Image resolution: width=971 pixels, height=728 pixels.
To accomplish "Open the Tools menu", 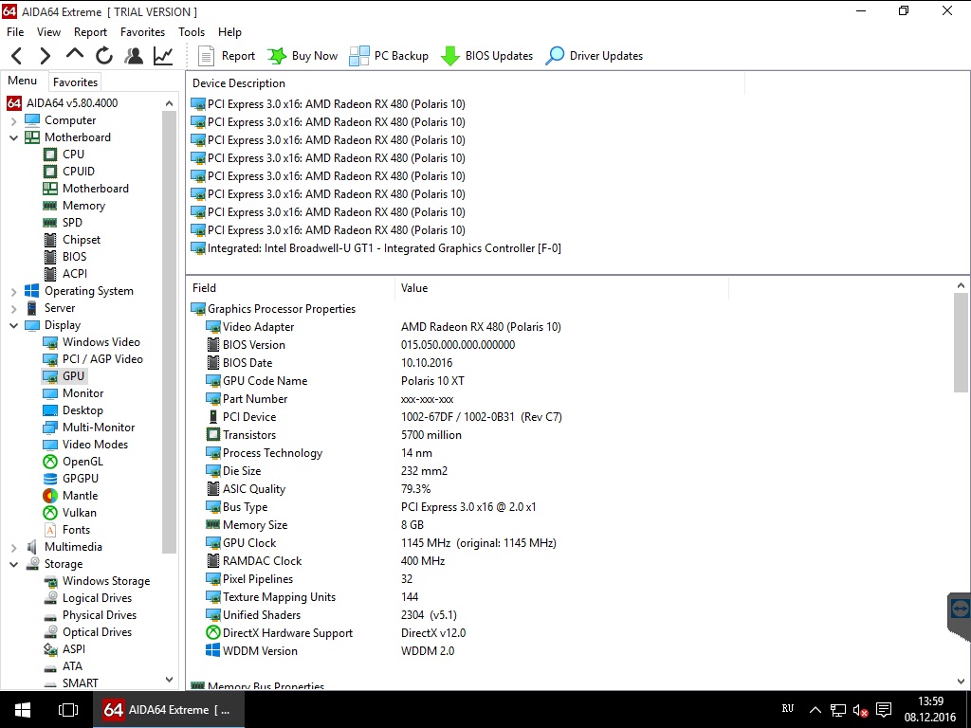I will (192, 32).
